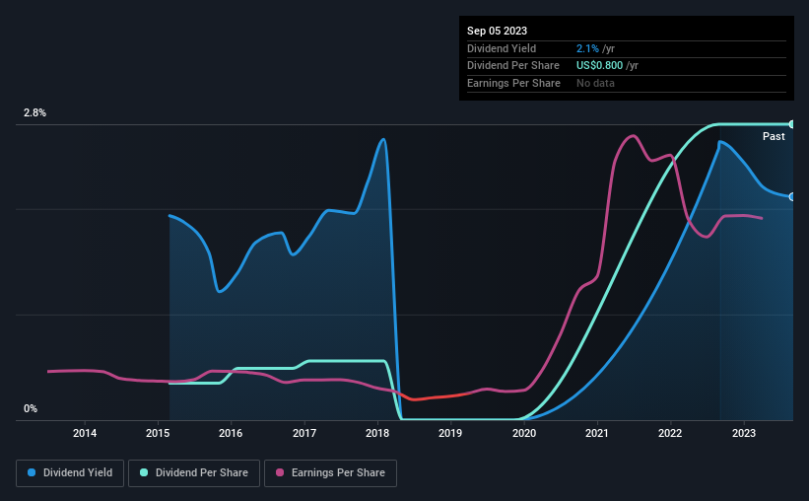The width and height of the screenshot is (809, 501).
Task: Select the 2020 x-axis label
Action: coord(524,433)
